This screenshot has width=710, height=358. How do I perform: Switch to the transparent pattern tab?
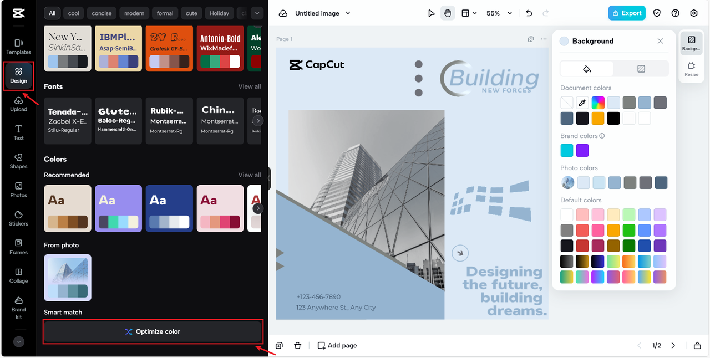pos(641,69)
